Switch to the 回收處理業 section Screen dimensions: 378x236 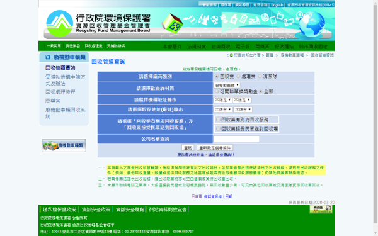click(93, 46)
